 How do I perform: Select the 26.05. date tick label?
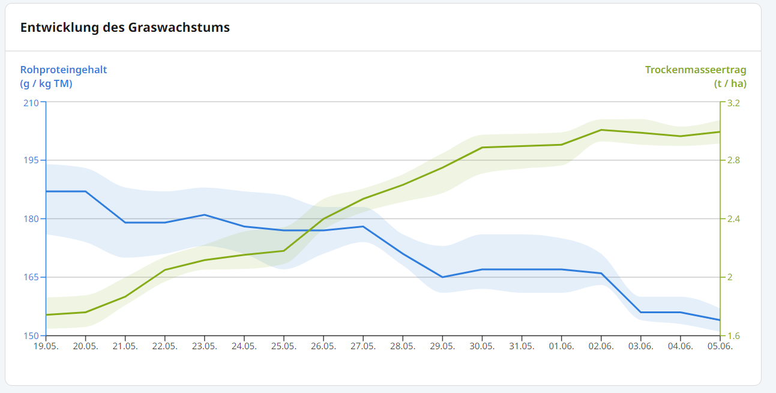(x=323, y=347)
